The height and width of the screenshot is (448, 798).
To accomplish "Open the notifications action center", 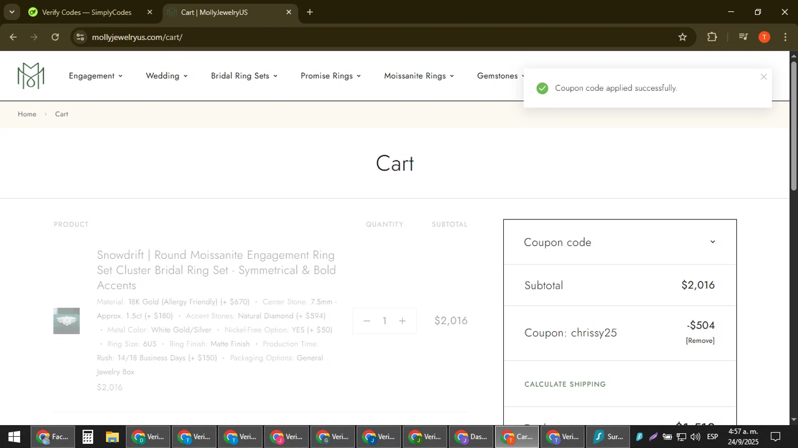I will point(776,437).
